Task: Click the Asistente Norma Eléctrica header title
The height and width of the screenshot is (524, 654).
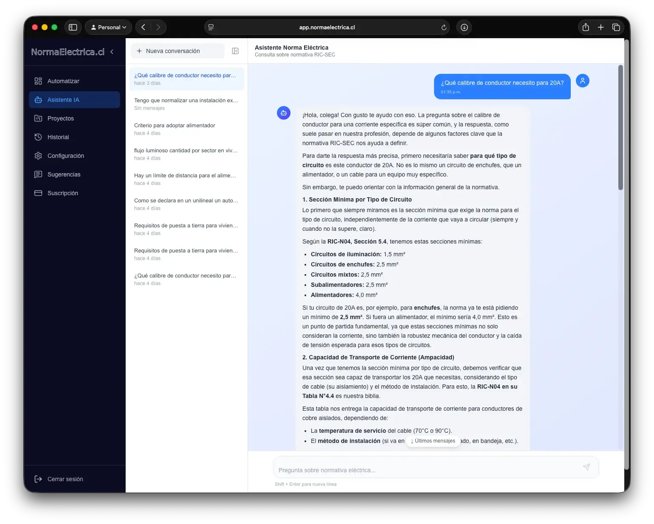Action: coord(291,48)
